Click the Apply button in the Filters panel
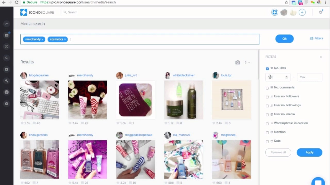The image size is (330, 185). tap(309, 152)
